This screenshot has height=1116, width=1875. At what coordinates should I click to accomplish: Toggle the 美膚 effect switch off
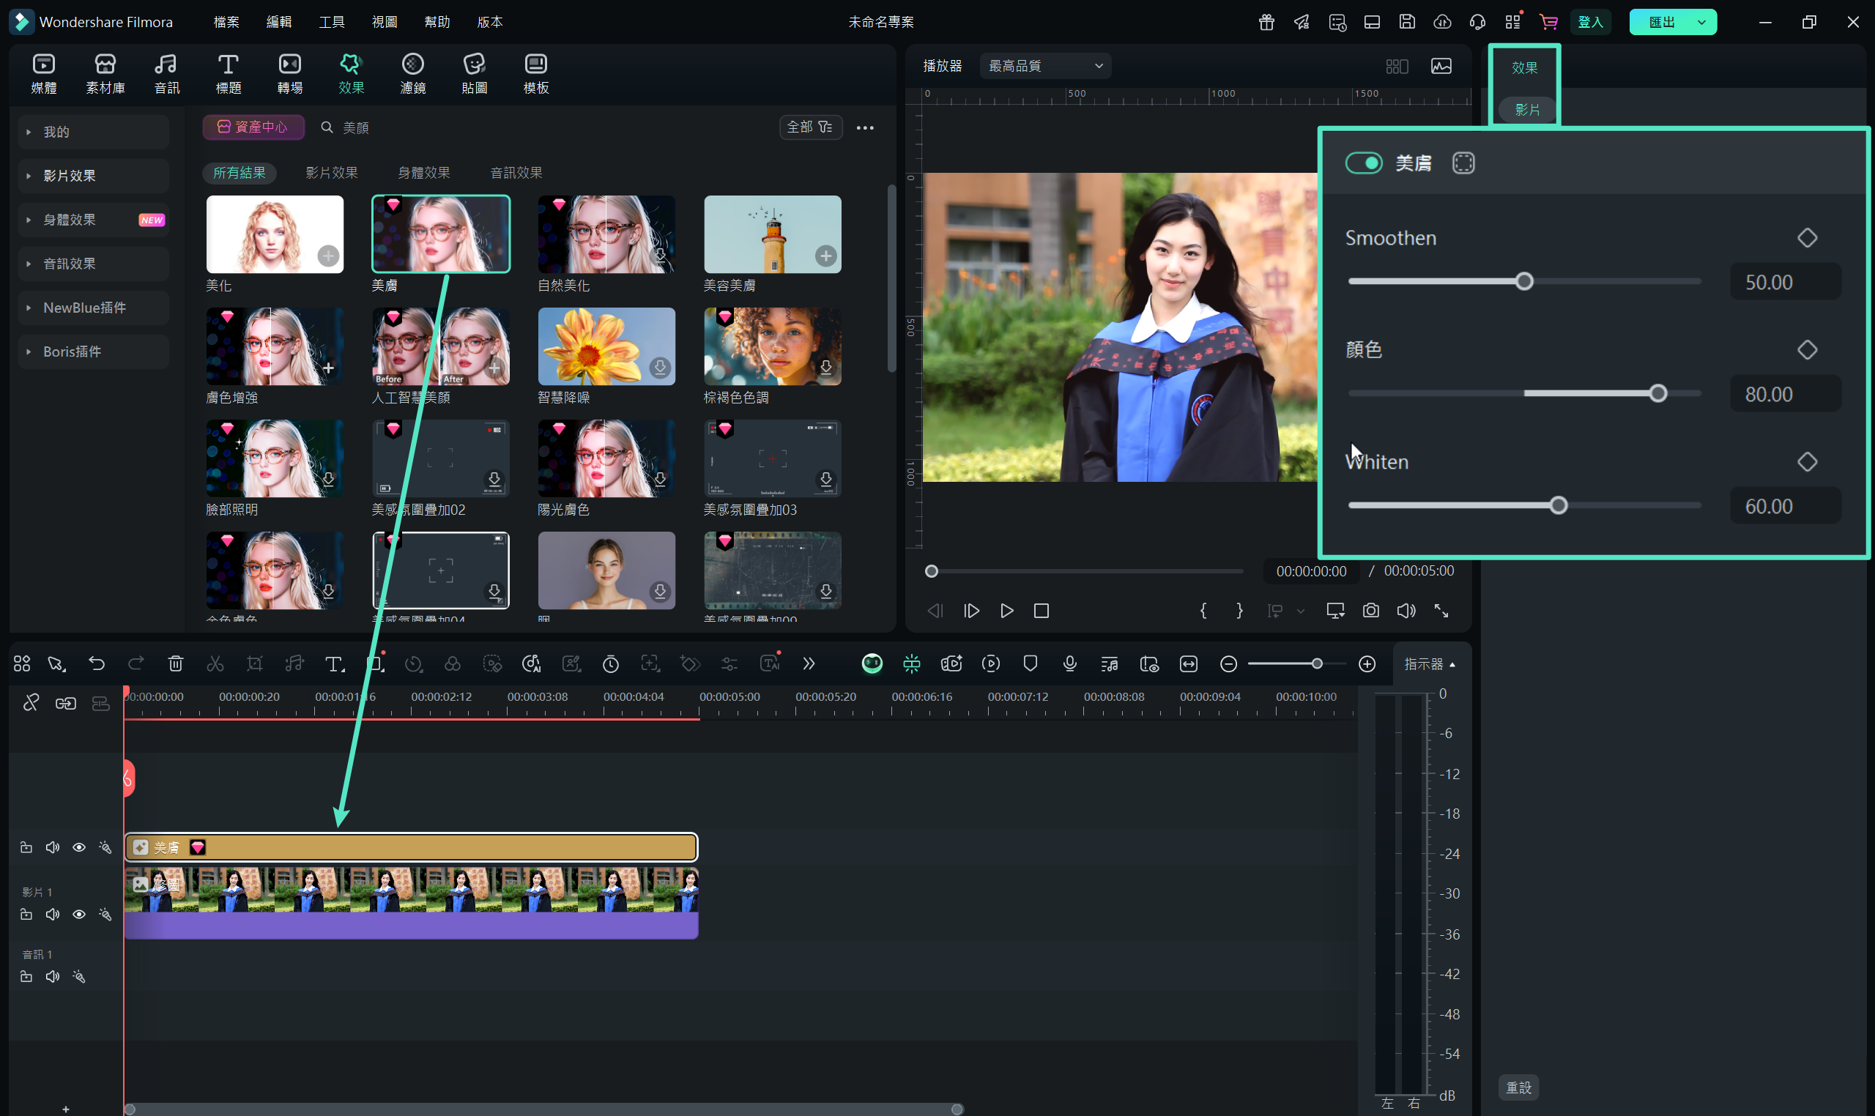pos(1363,163)
